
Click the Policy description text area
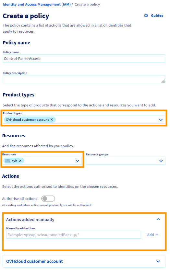(84, 79)
